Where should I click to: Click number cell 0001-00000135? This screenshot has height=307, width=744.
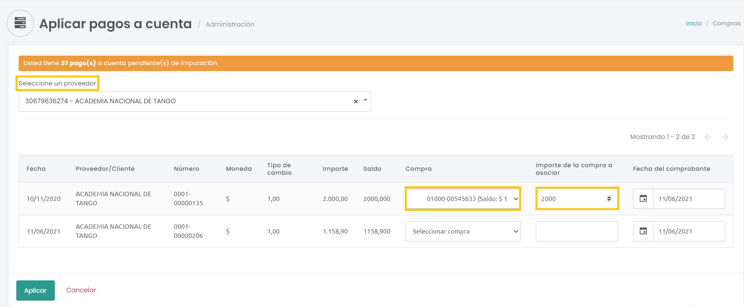coord(188,199)
